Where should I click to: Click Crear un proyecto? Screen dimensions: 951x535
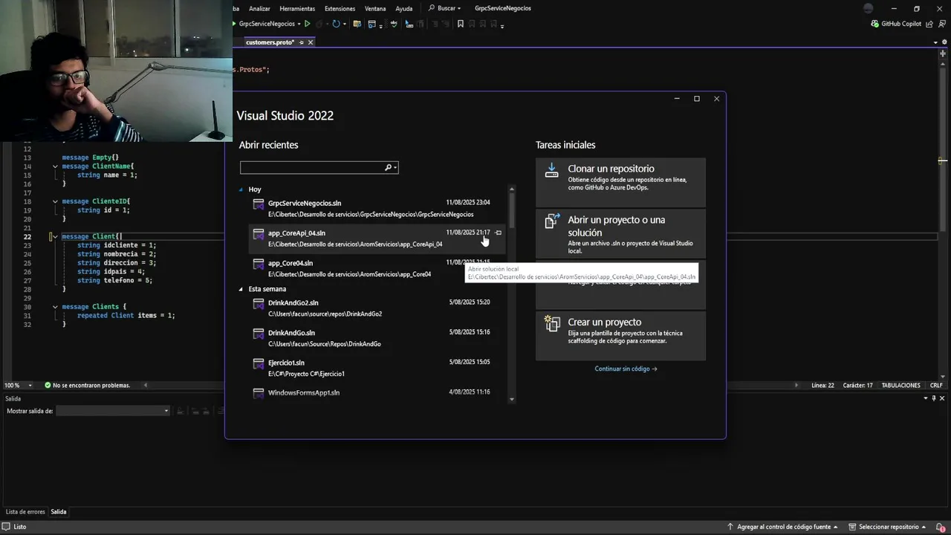(x=620, y=336)
